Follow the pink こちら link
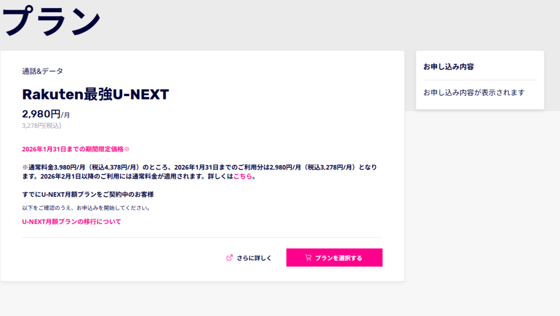 click(244, 177)
